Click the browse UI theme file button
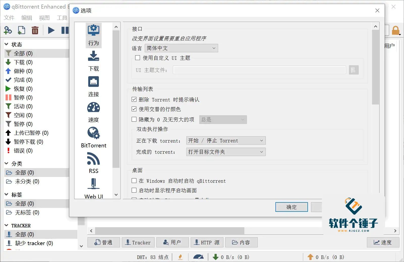Screen dimensions: 404x262 [x=354, y=70]
